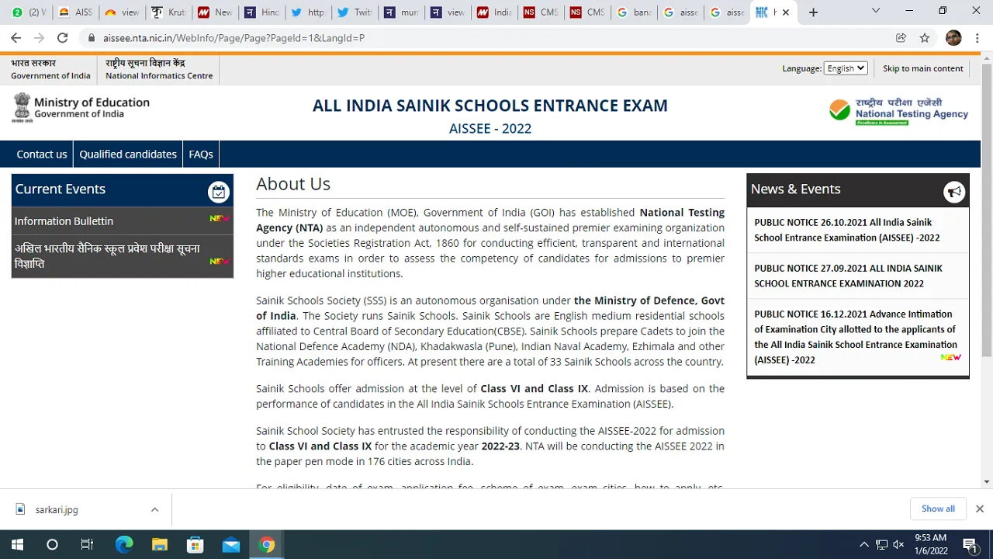Open Chrome's three-dot menu
Viewport: 993px width, 559px height.
pos(977,37)
